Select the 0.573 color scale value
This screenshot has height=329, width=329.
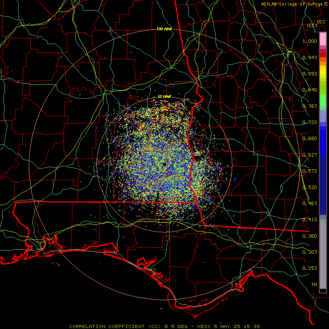point(310,171)
